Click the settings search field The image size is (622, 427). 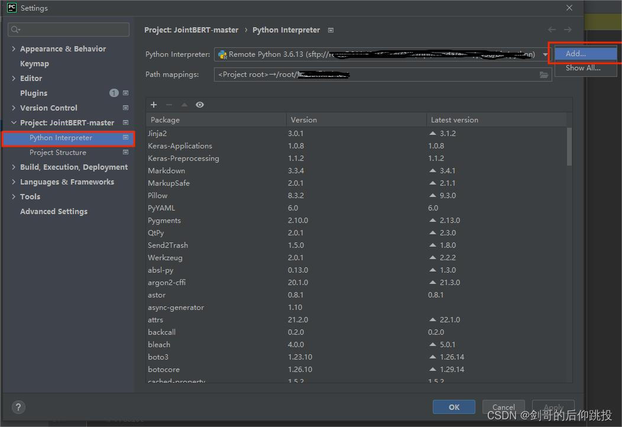click(69, 30)
